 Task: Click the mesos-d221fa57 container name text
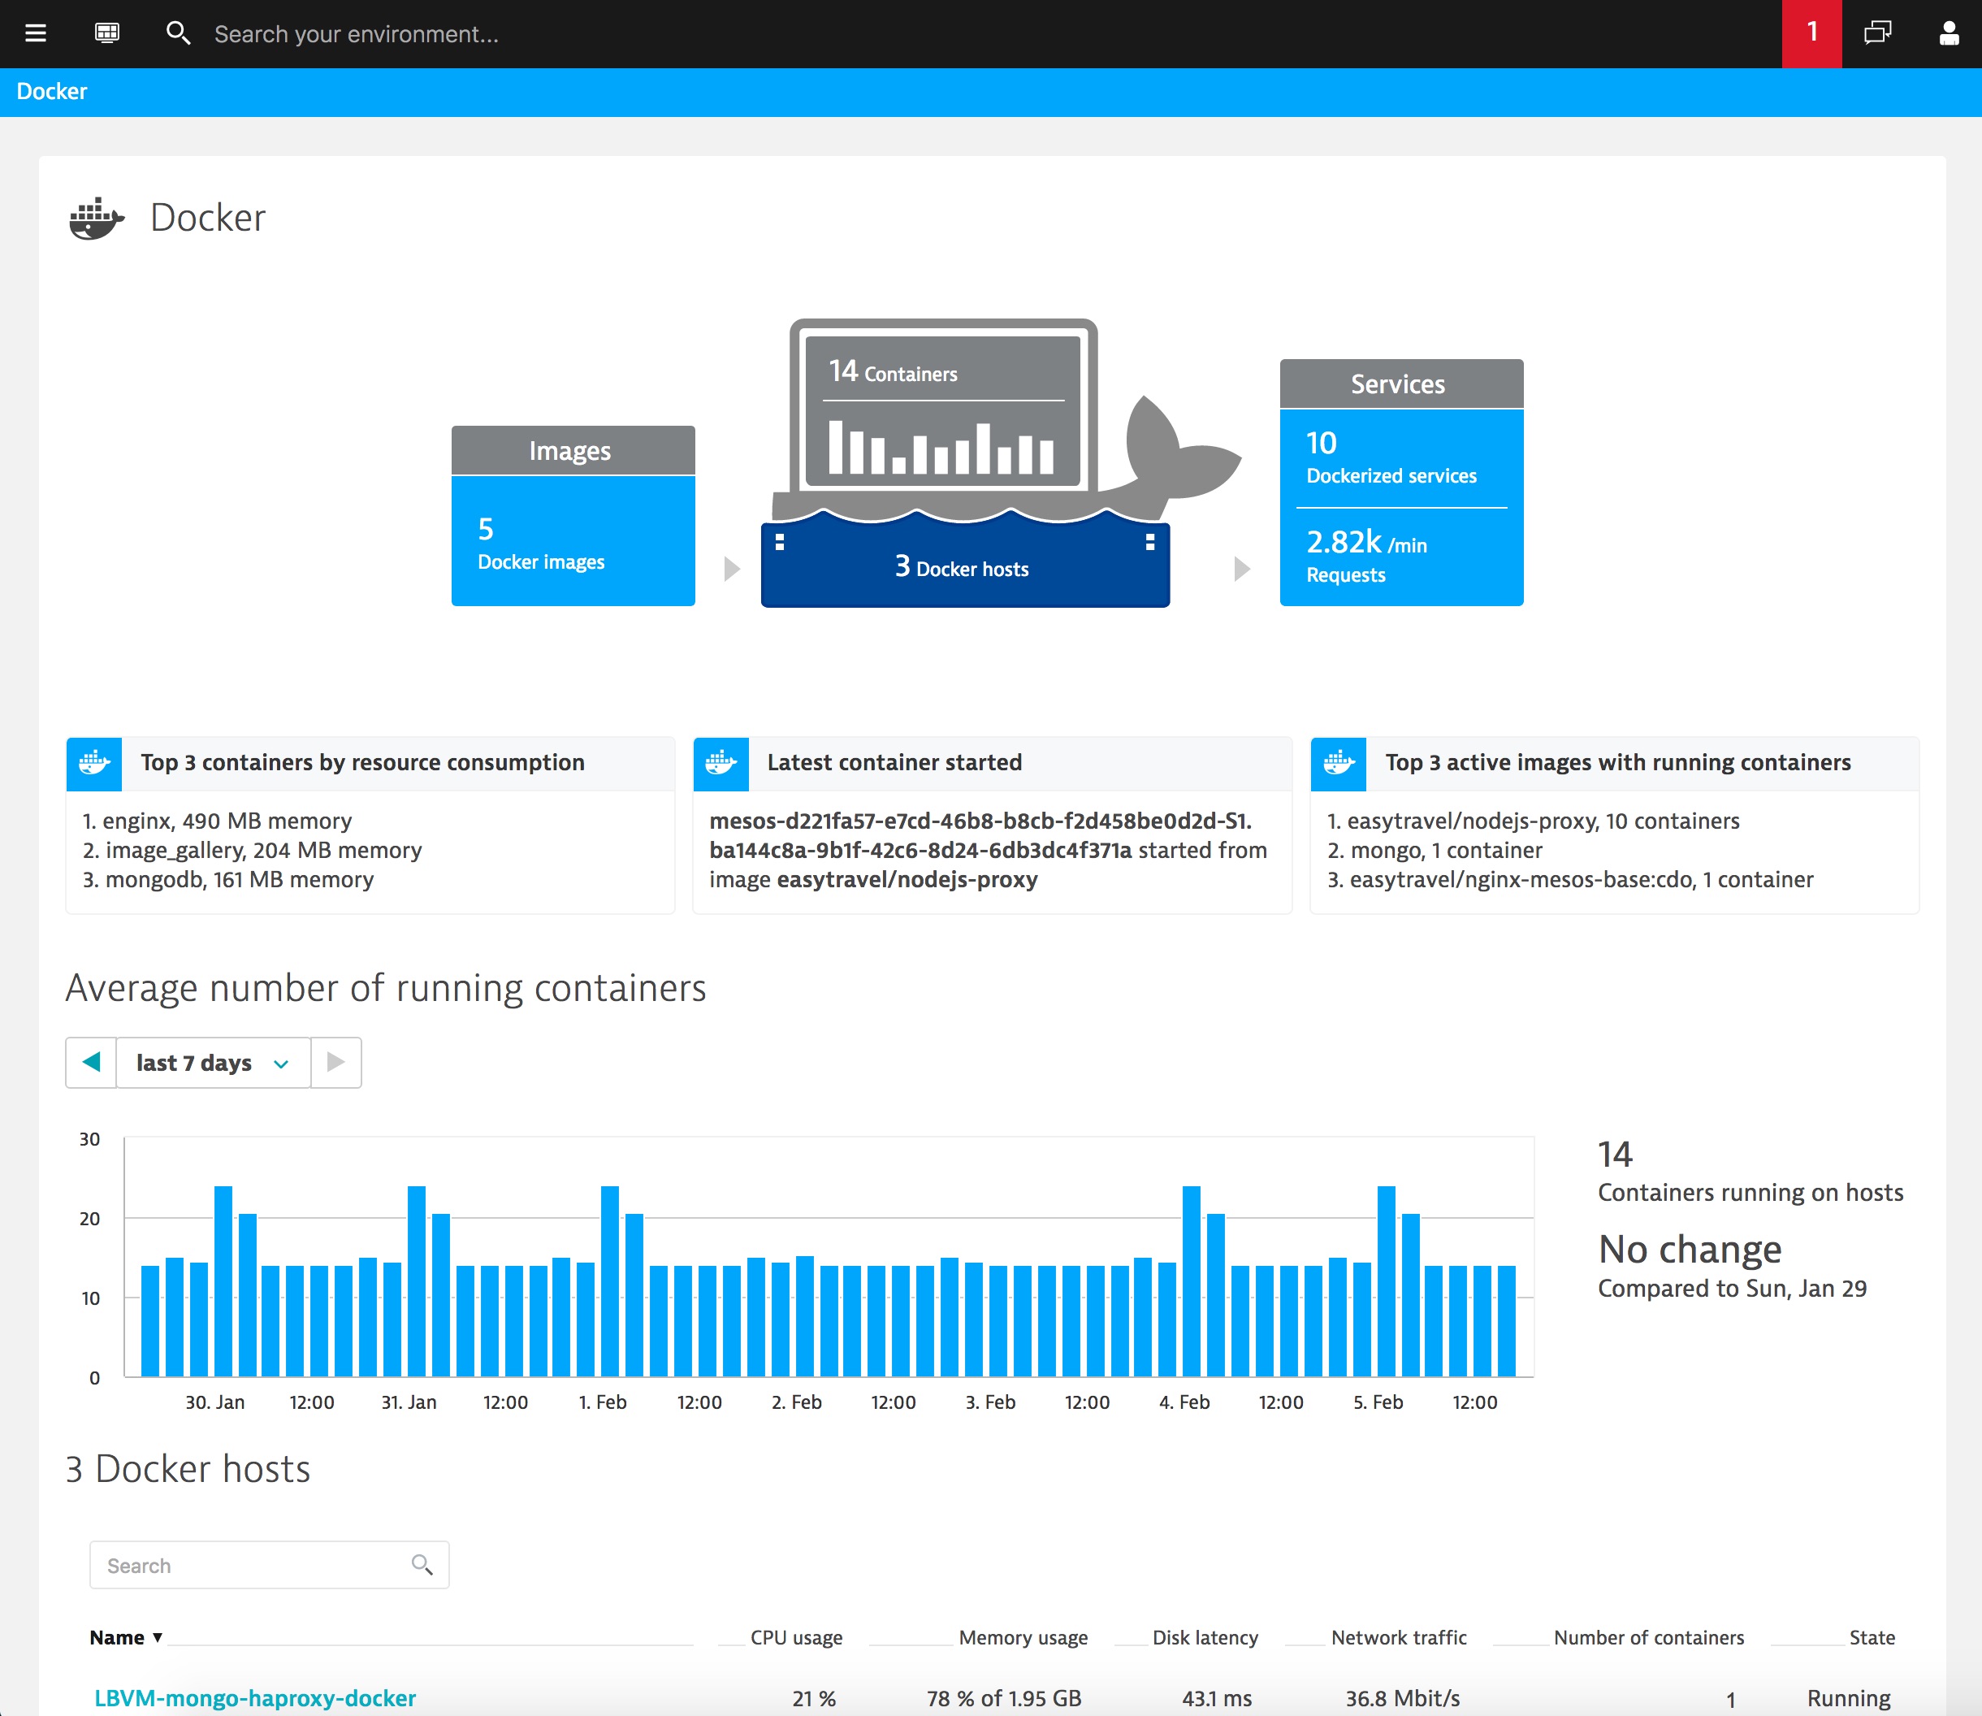tap(980, 835)
